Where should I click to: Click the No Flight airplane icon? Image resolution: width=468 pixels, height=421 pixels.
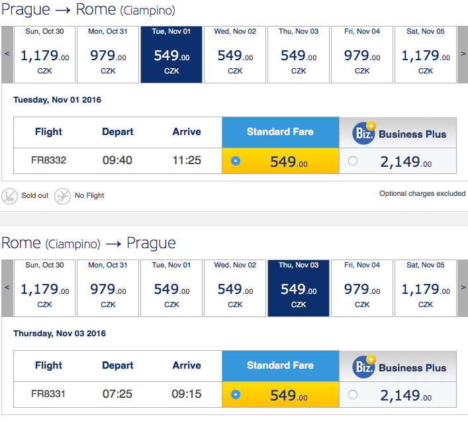[x=62, y=196]
